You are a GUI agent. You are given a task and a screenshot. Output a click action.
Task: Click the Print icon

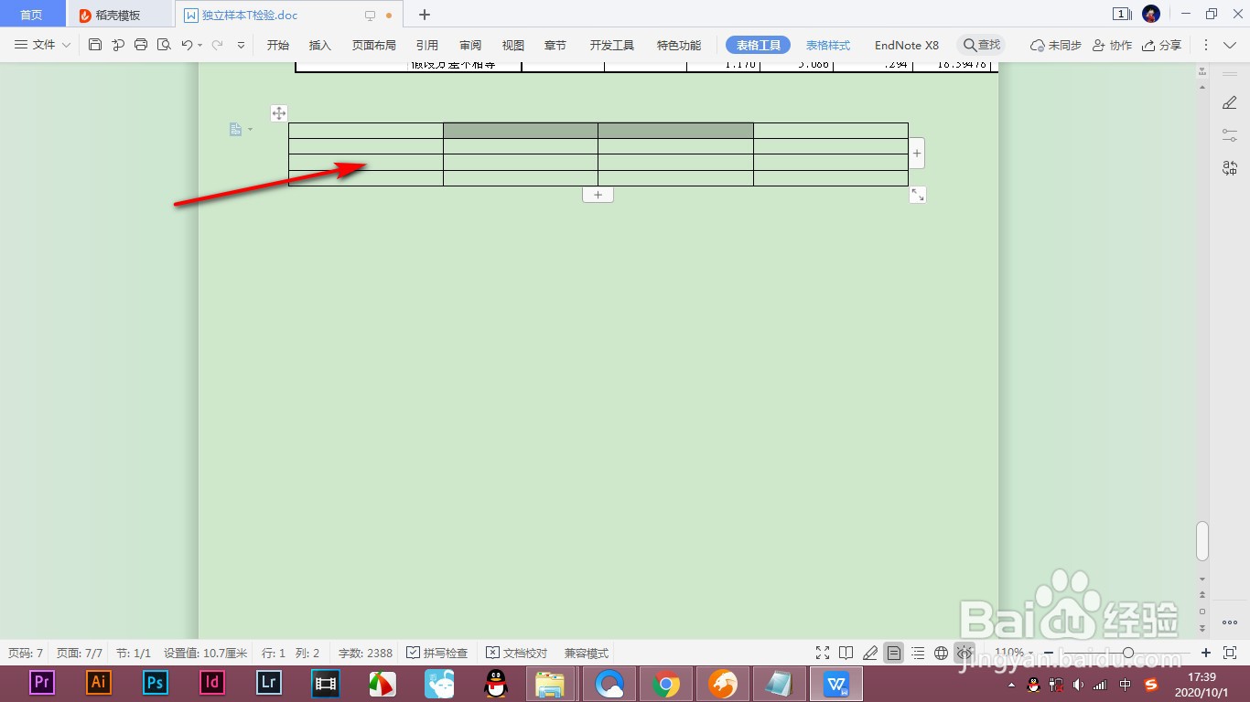141,45
